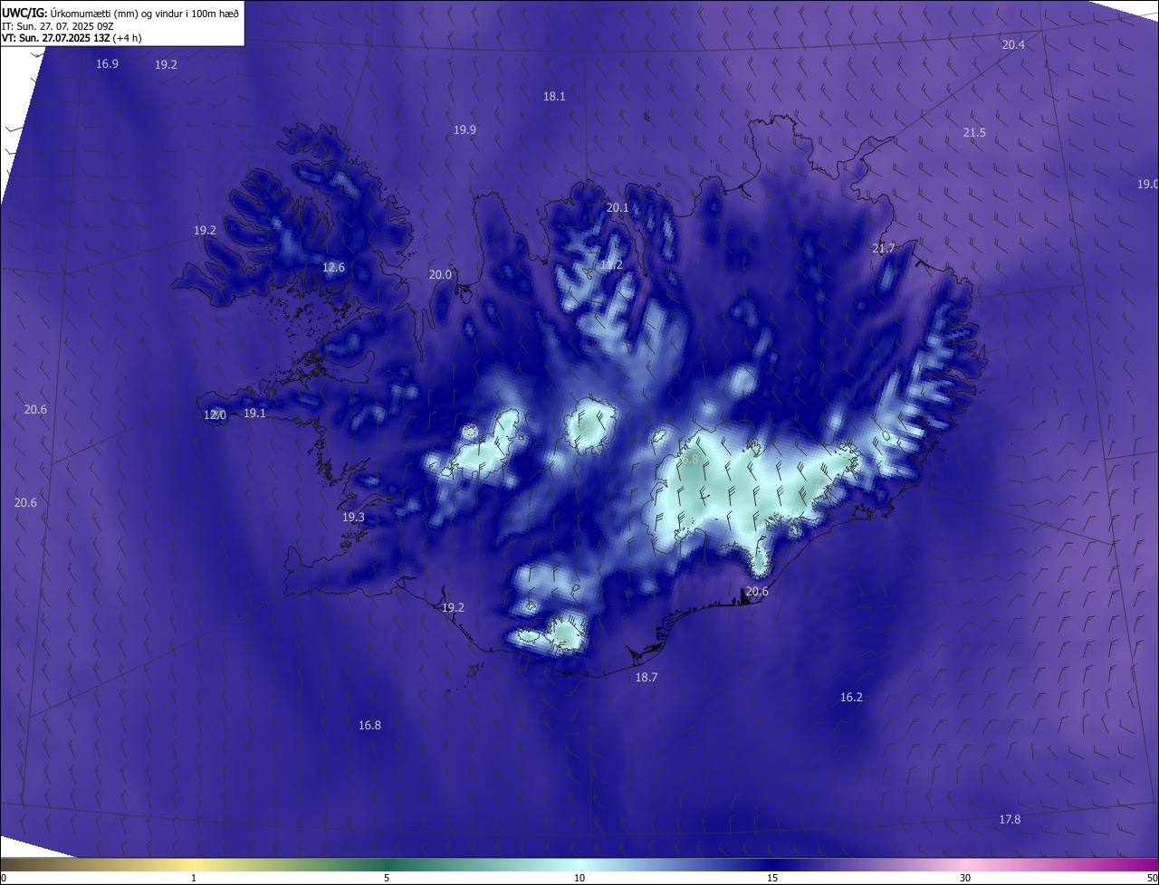Click the 'VT: Sun. 27.07.2025 13Z (+4 h)' line
The height and width of the screenshot is (885, 1159).
pos(72,38)
